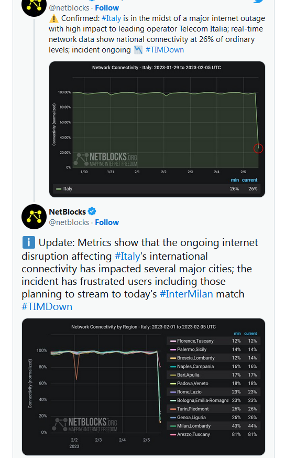The width and height of the screenshot is (285, 458).
Task: Click the Milan,Lombardy legend entry
Action: click(x=194, y=426)
